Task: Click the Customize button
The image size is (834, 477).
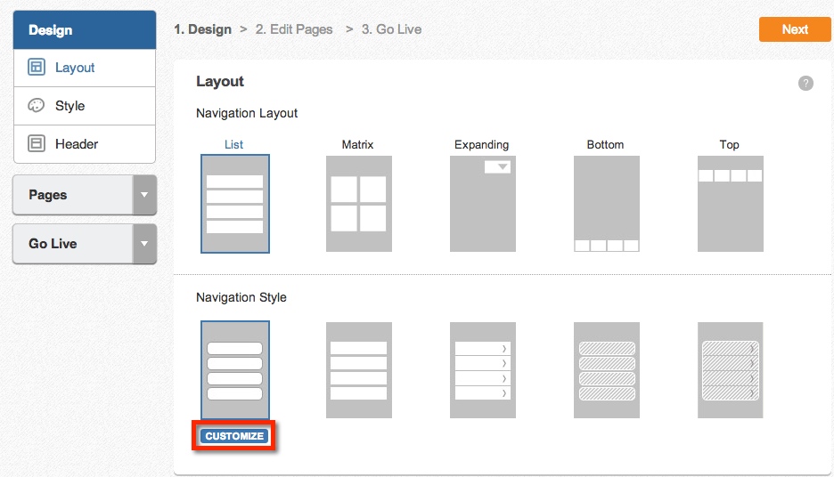Action: click(234, 436)
